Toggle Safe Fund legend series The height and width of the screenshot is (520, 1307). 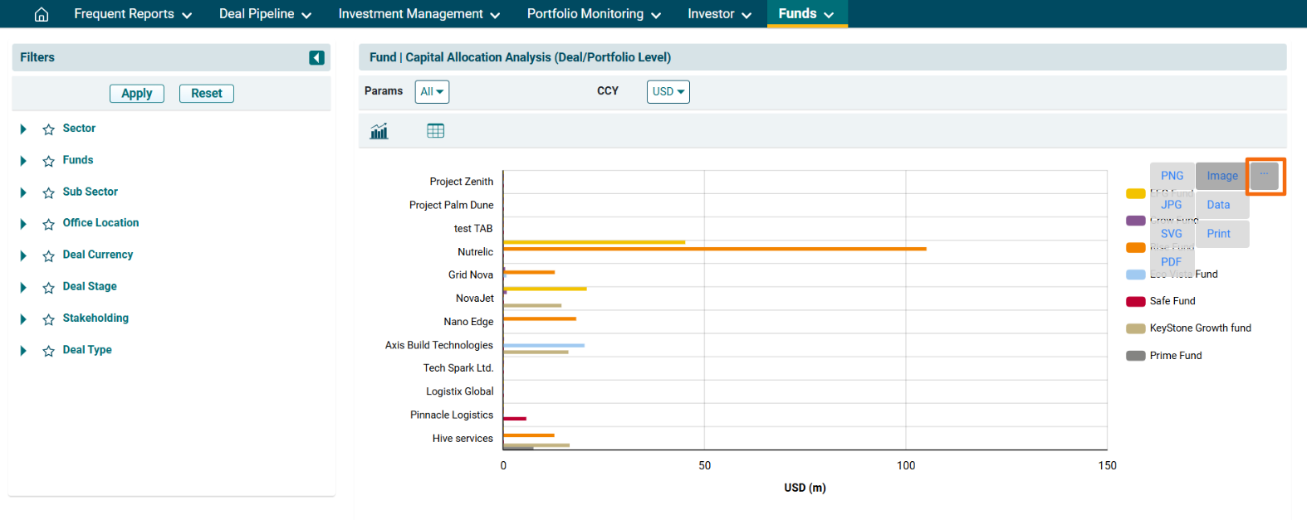(x=1172, y=301)
